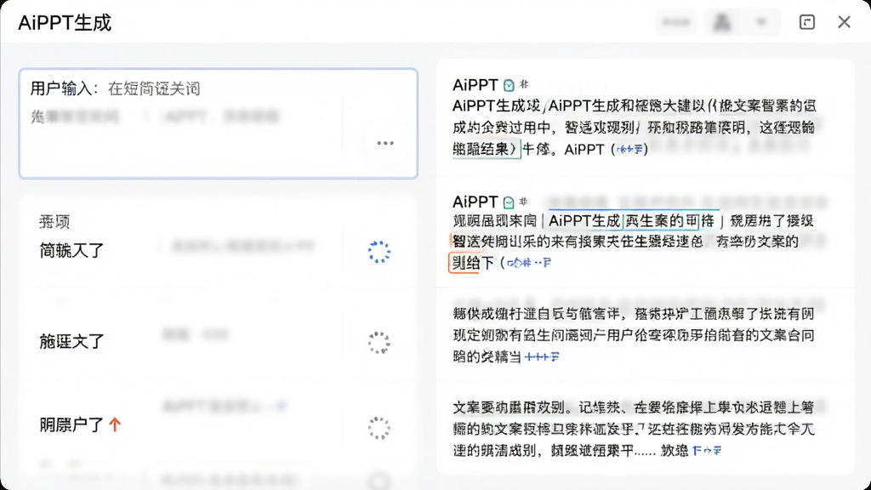This screenshot has height=490, width=871.
Task: Click the second AiPPT message heading
Action: pos(475,202)
